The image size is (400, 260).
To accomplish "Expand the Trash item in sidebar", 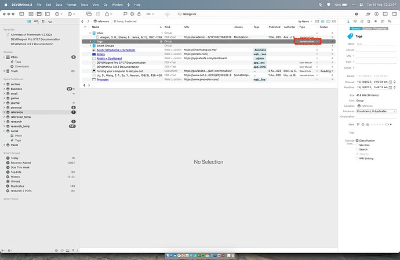I will pos(4,71).
